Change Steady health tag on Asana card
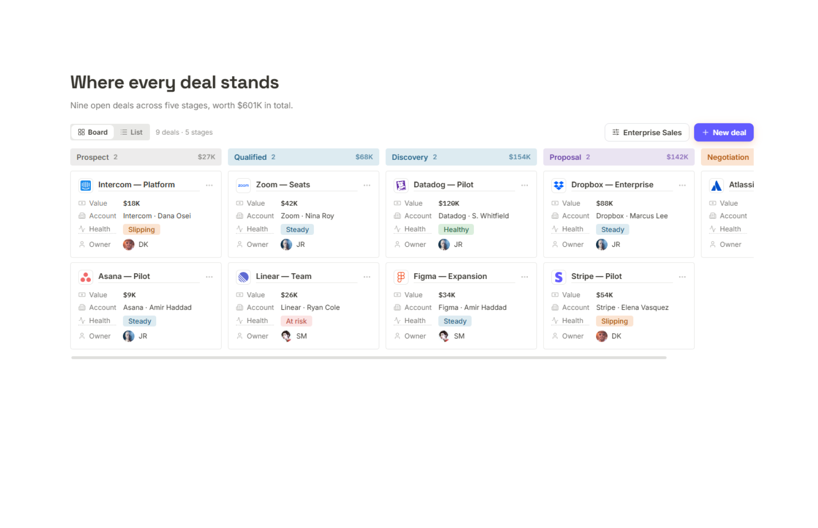The width and height of the screenshot is (818, 528). click(140, 321)
